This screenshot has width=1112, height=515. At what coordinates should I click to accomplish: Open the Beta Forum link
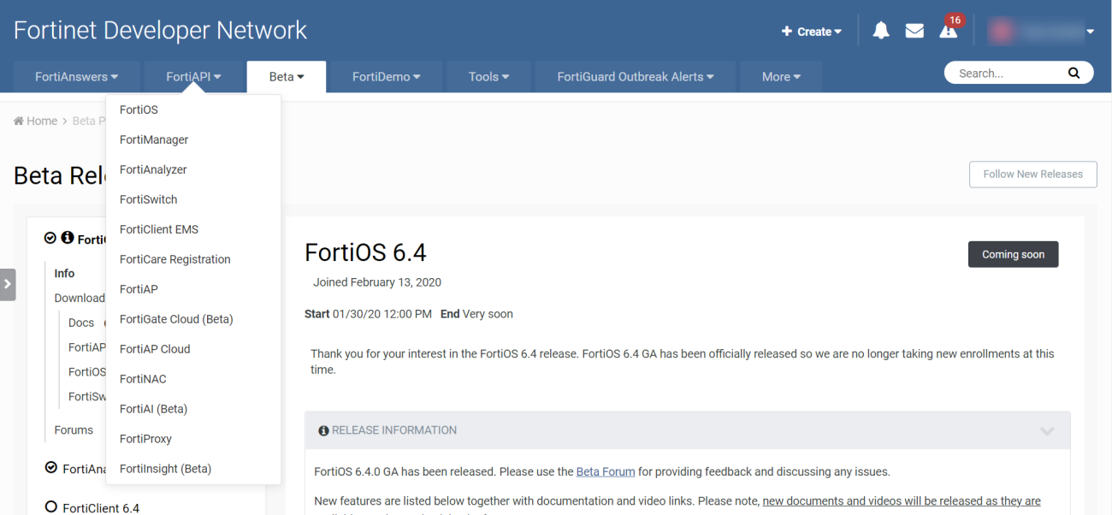pos(606,471)
